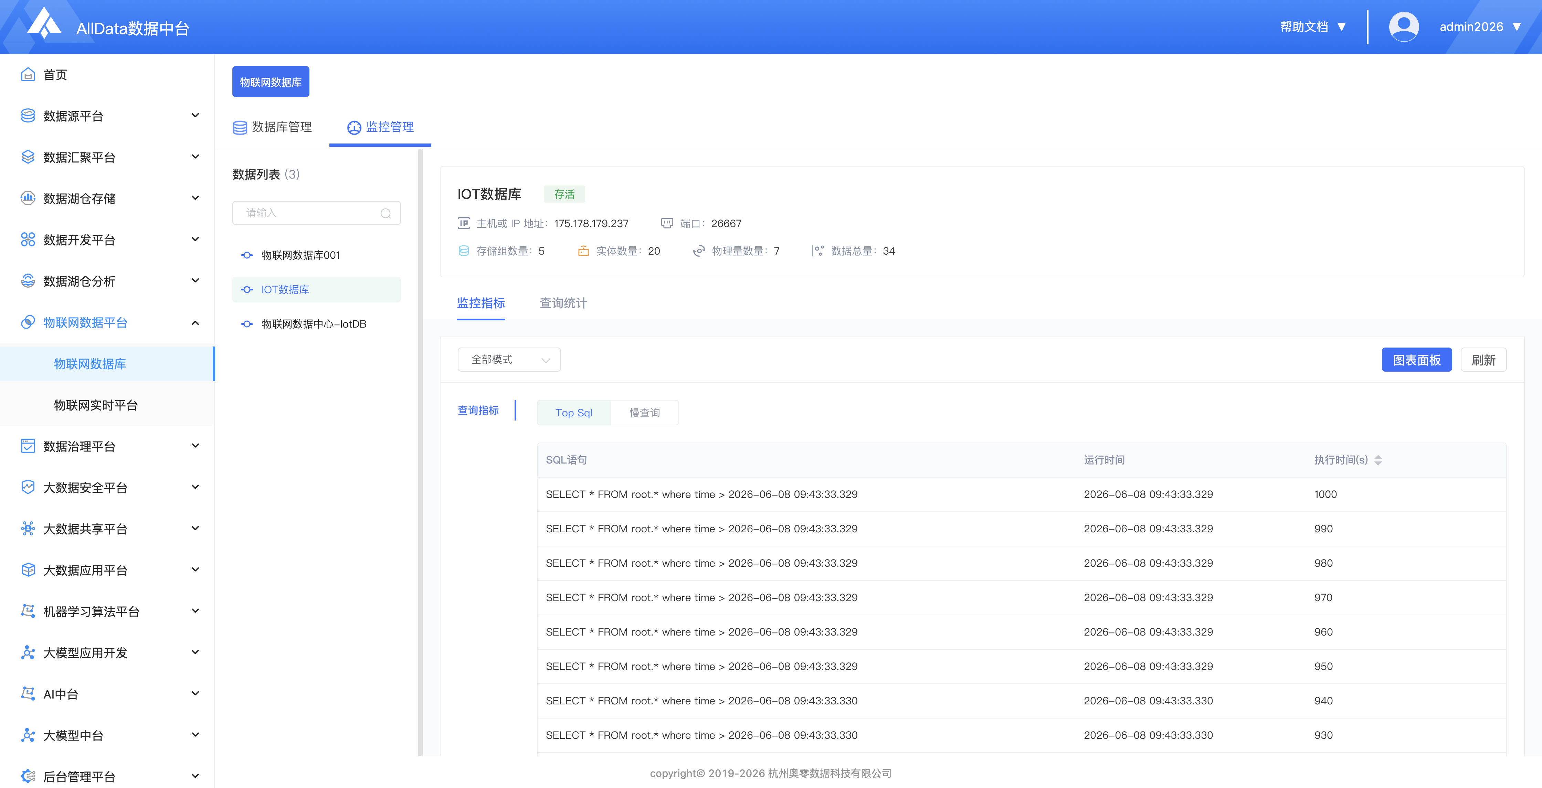This screenshot has width=1542, height=788.
Task: Click the 数据源平台 database icon
Action: pyautogui.click(x=28, y=116)
